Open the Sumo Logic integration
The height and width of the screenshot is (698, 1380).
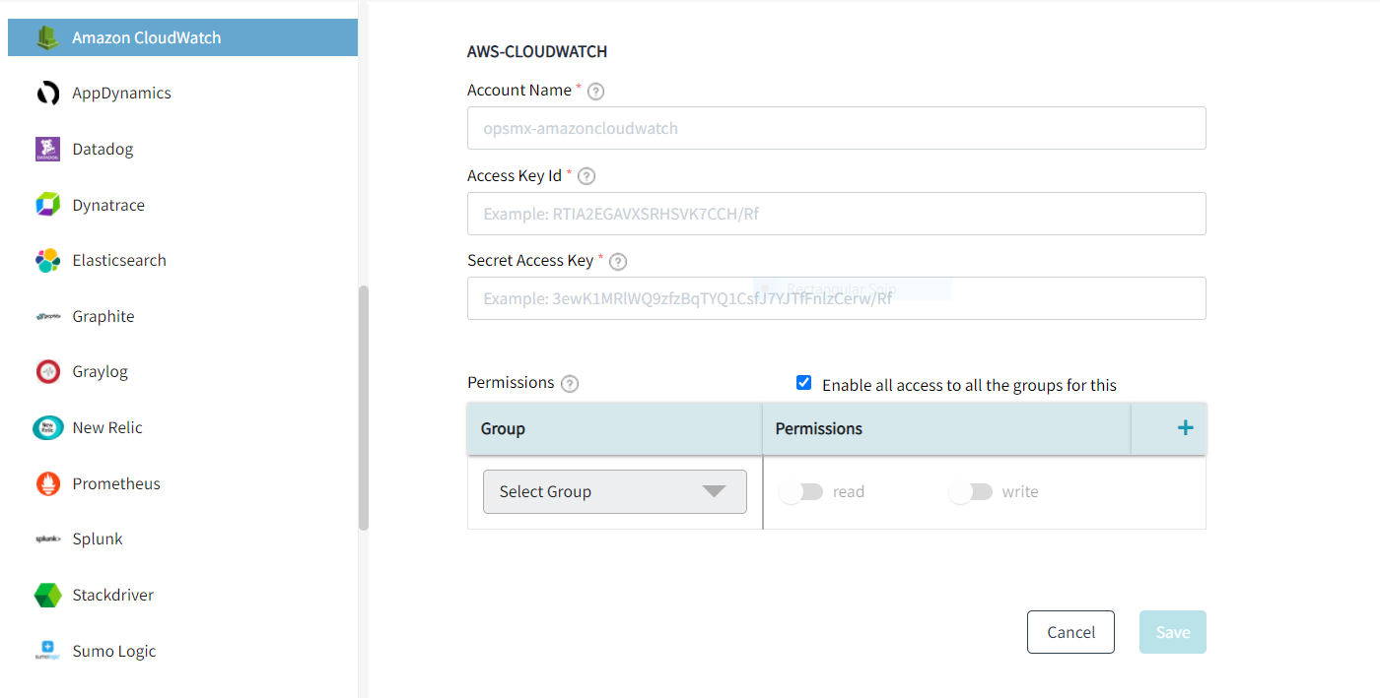pyautogui.click(x=46, y=650)
